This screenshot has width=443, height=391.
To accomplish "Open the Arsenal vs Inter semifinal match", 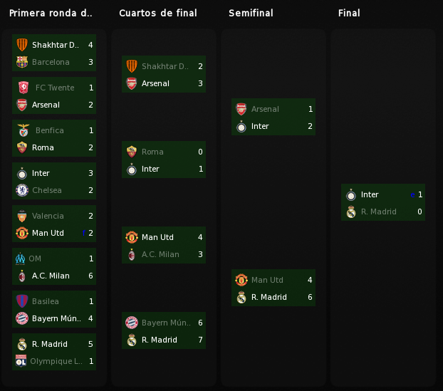I will point(273,117).
